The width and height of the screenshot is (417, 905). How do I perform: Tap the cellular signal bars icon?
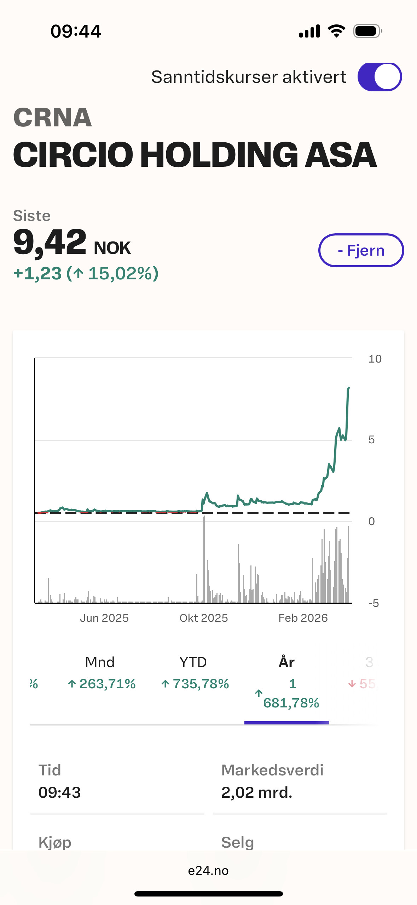pos(309,31)
